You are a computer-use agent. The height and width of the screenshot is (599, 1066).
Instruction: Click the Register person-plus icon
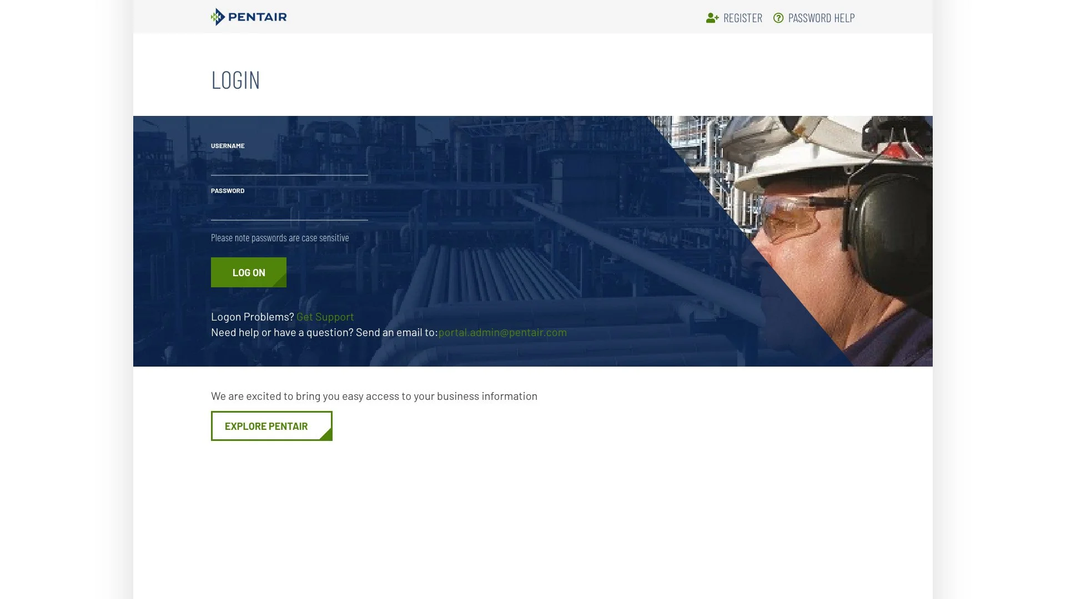click(x=712, y=18)
